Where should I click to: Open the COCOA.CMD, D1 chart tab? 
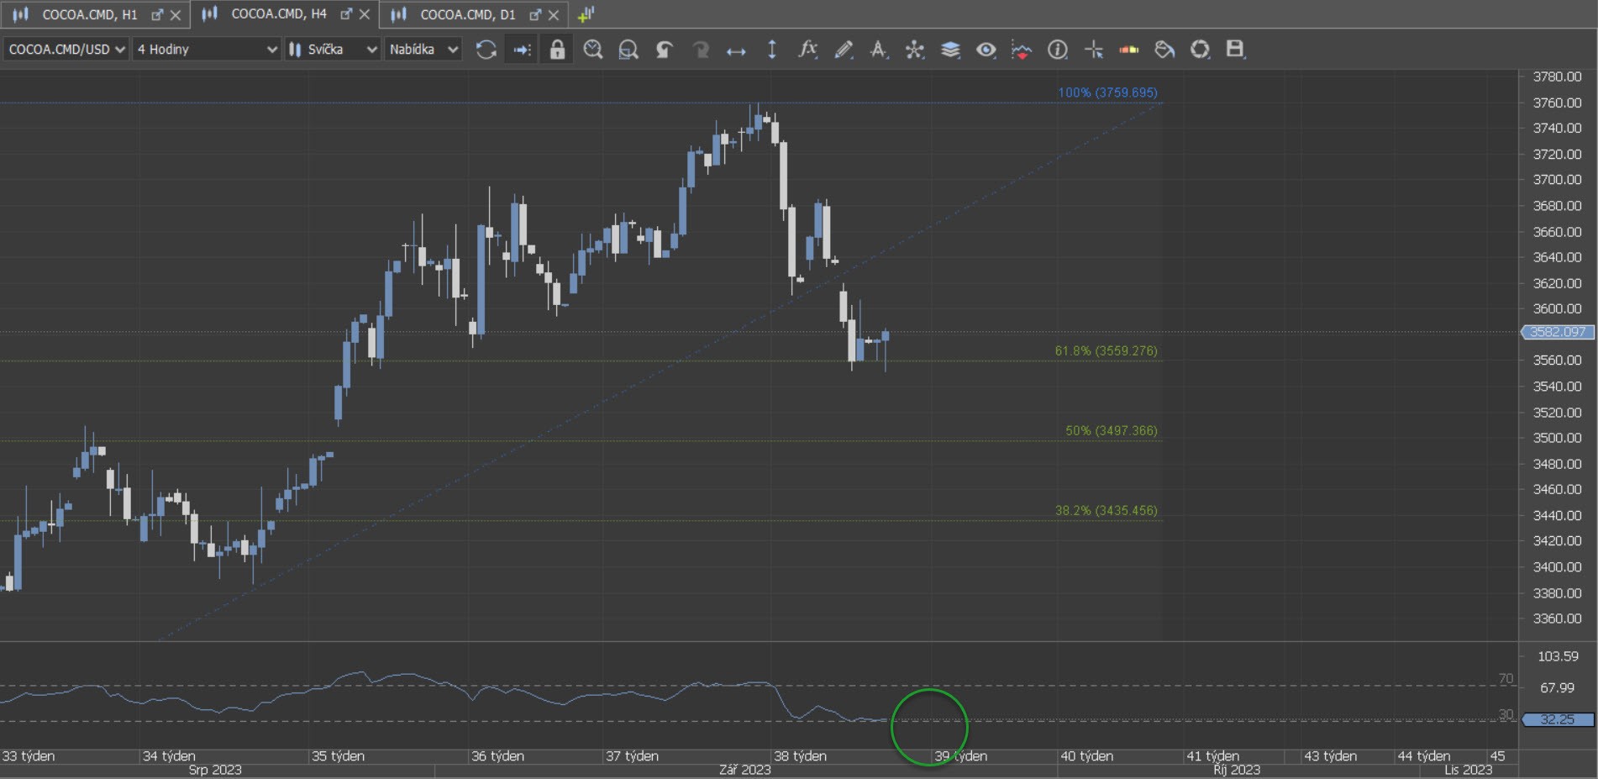coord(467,14)
